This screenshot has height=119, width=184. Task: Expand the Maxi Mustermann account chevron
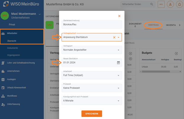40,14
